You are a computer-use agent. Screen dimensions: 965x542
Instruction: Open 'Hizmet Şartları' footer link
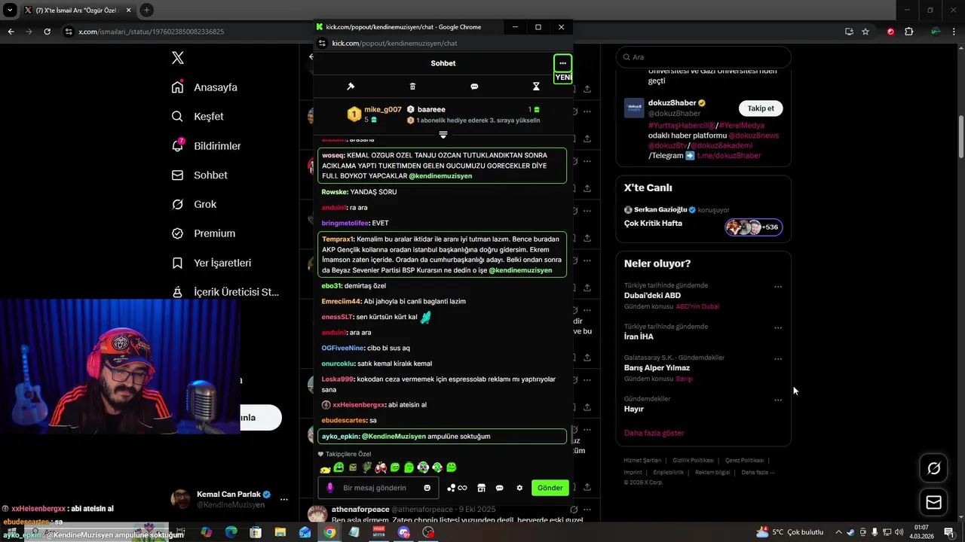tap(642, 461)
